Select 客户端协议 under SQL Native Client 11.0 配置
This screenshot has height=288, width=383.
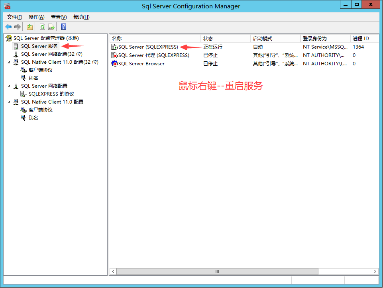41,110
